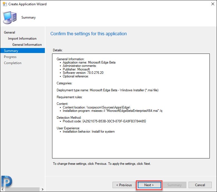Open the General Information step
Image resolution: width=217 pixels, height=192 pixels.
tap(27, 44)
